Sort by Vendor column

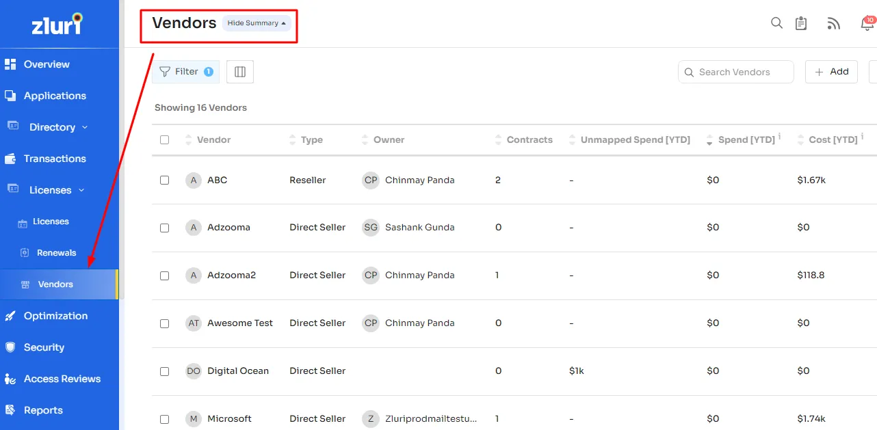(189, 139)
